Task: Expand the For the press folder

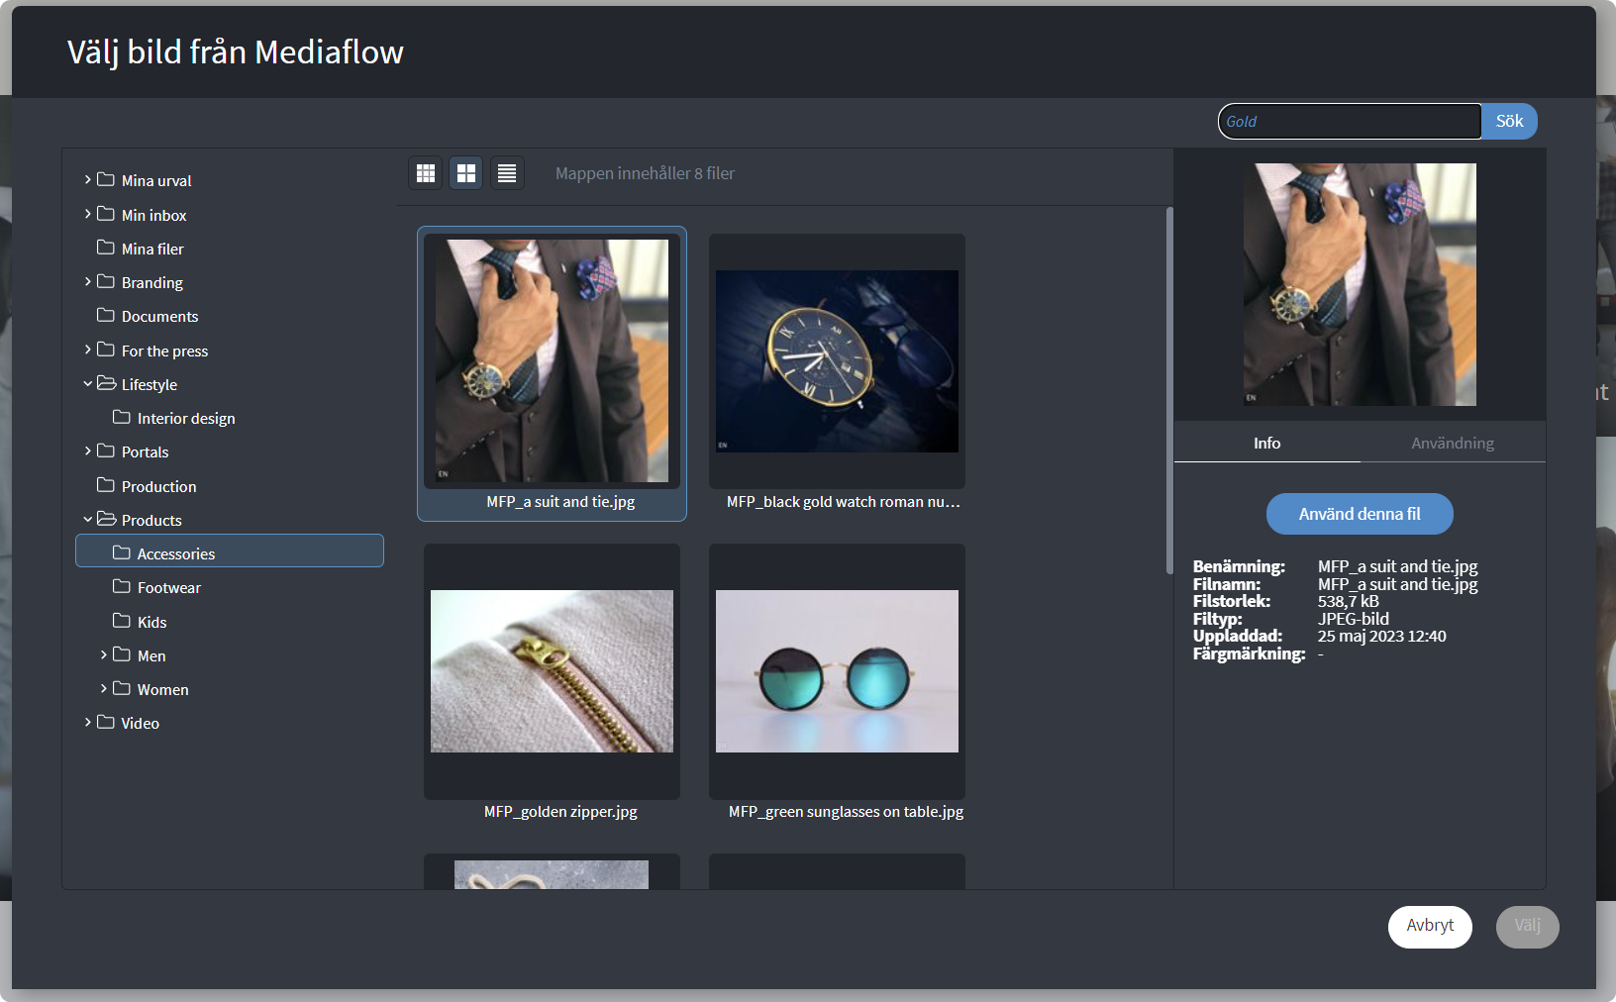Action: click(x=87, y=350)
